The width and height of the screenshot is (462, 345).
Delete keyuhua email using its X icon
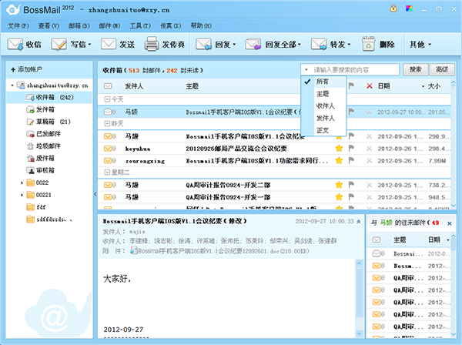(369, 149)
